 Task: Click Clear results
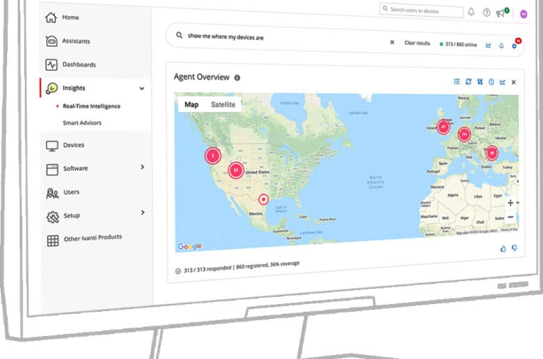(x=417, y=43)
